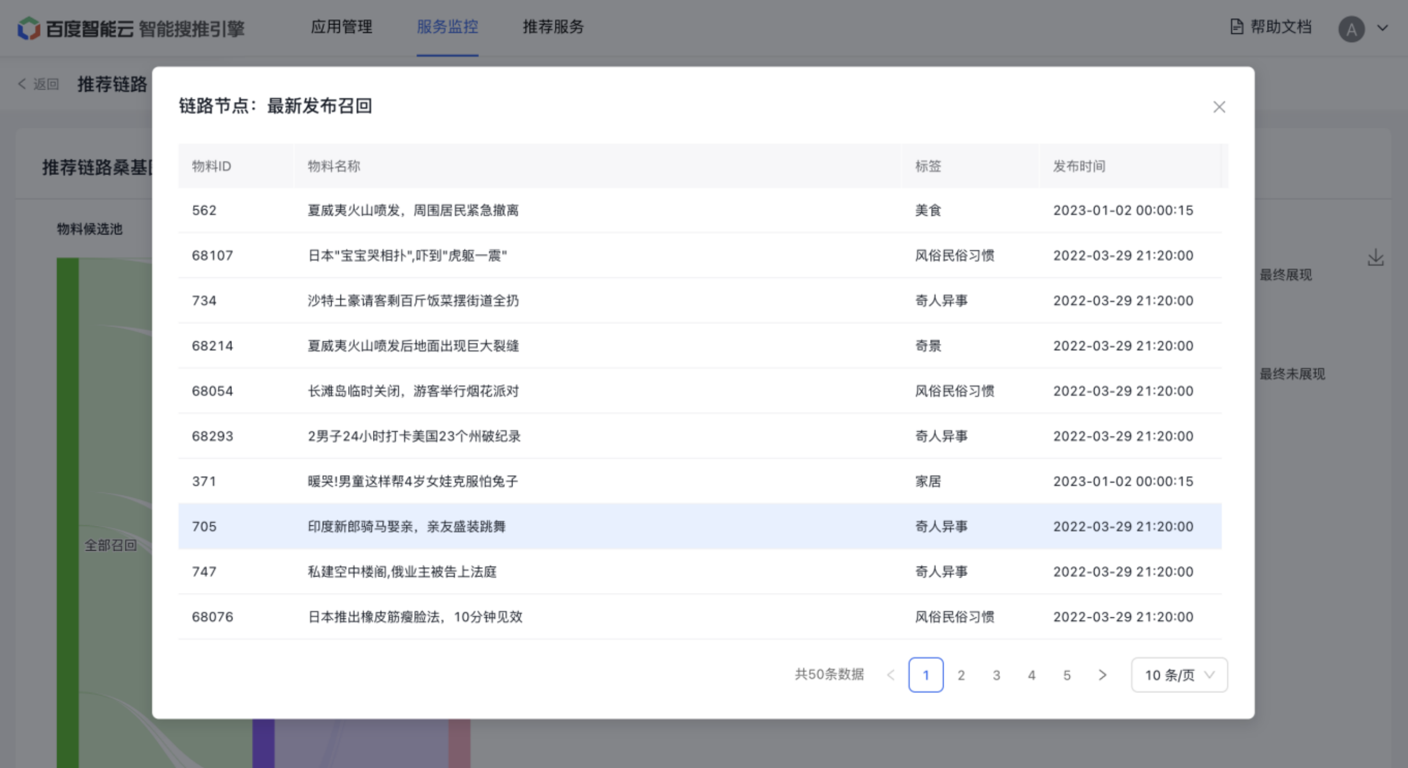Select row with ID 68054
Screen dimensions: 1408x768
pos(700,391)
